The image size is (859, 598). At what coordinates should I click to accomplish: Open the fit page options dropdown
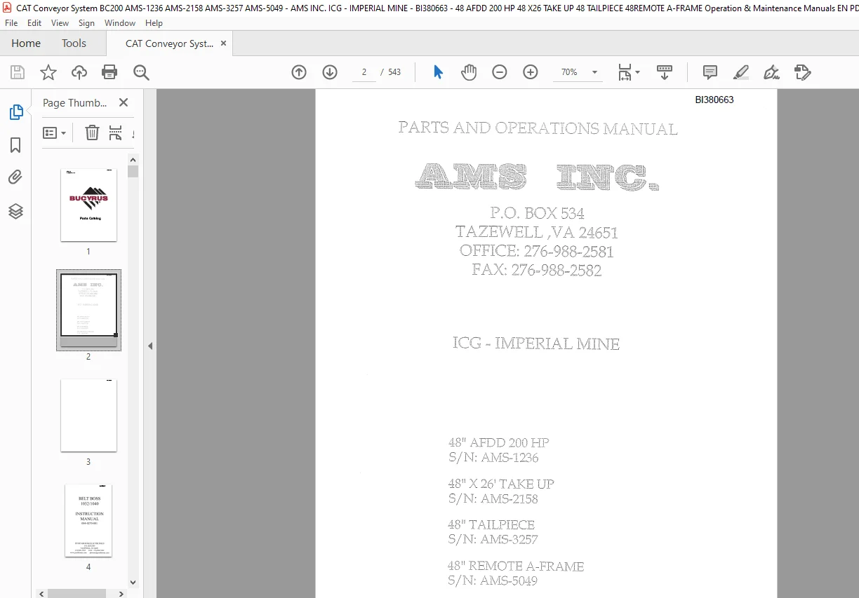629,72
